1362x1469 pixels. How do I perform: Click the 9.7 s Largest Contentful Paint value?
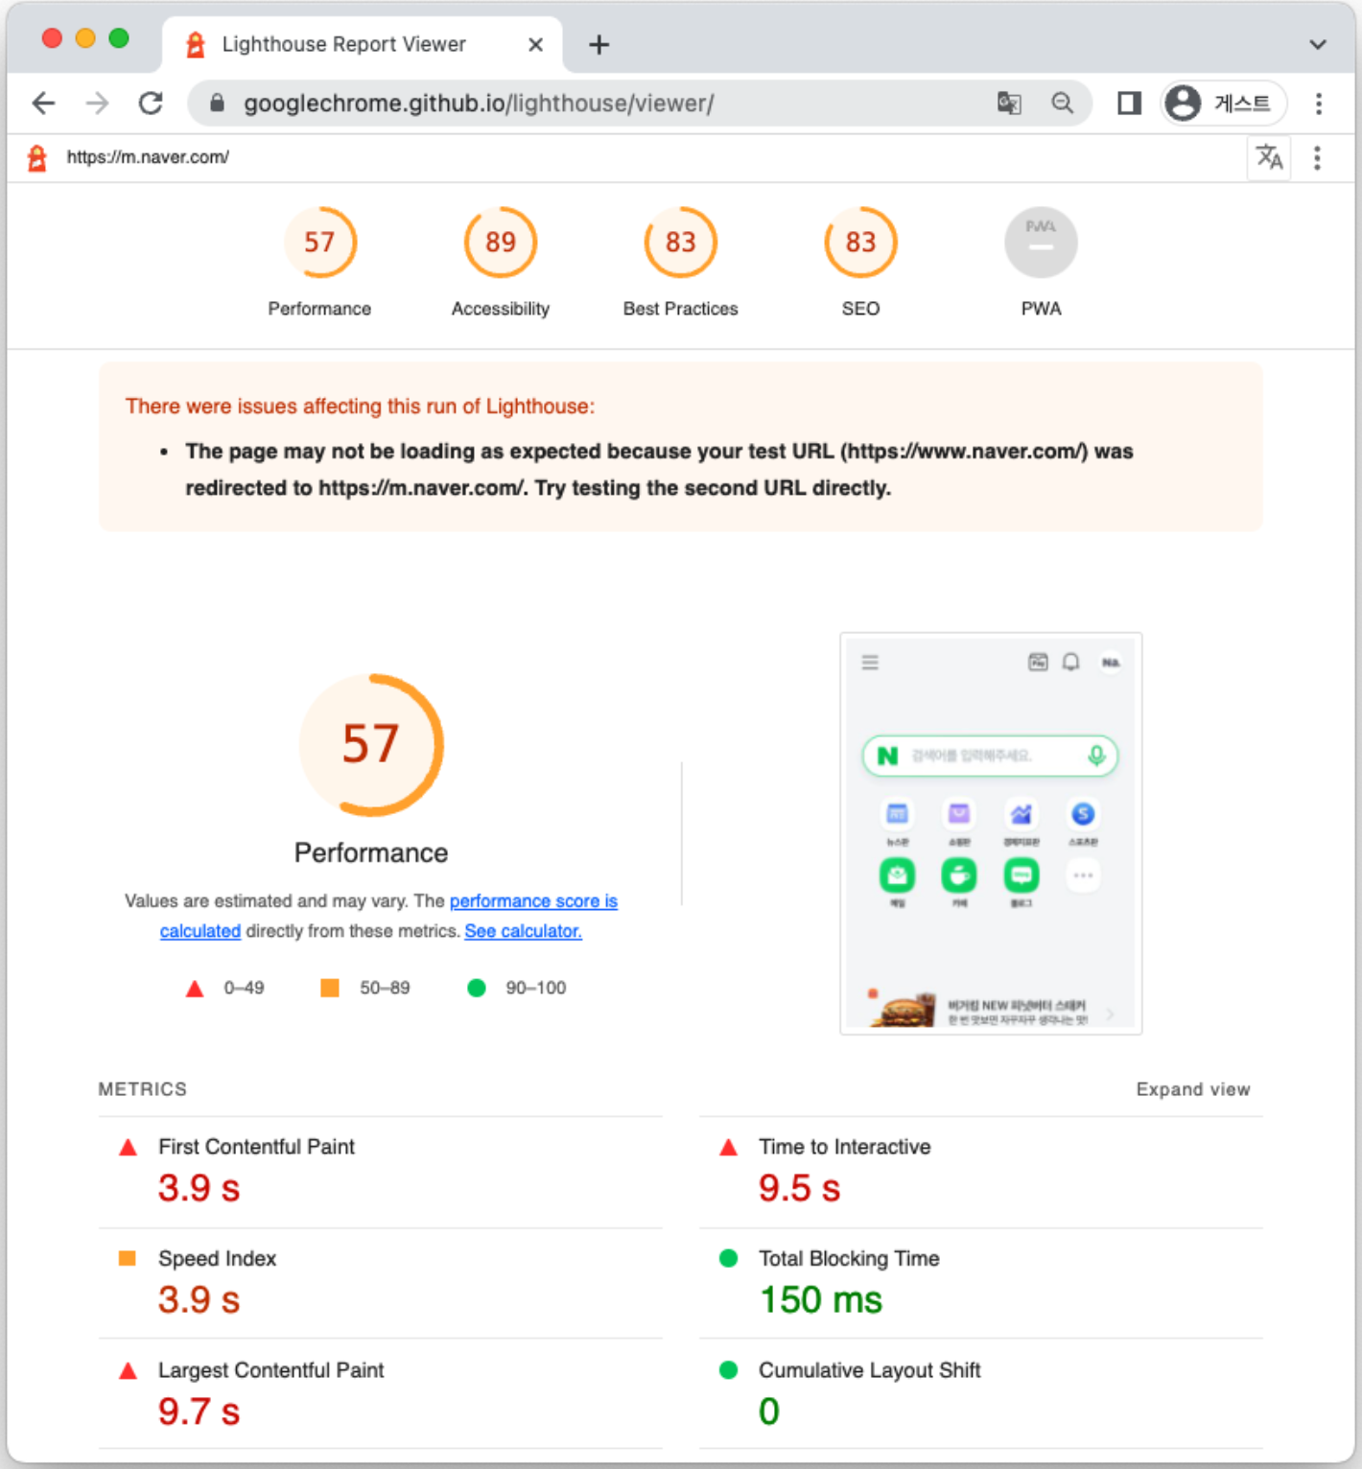200,1411
